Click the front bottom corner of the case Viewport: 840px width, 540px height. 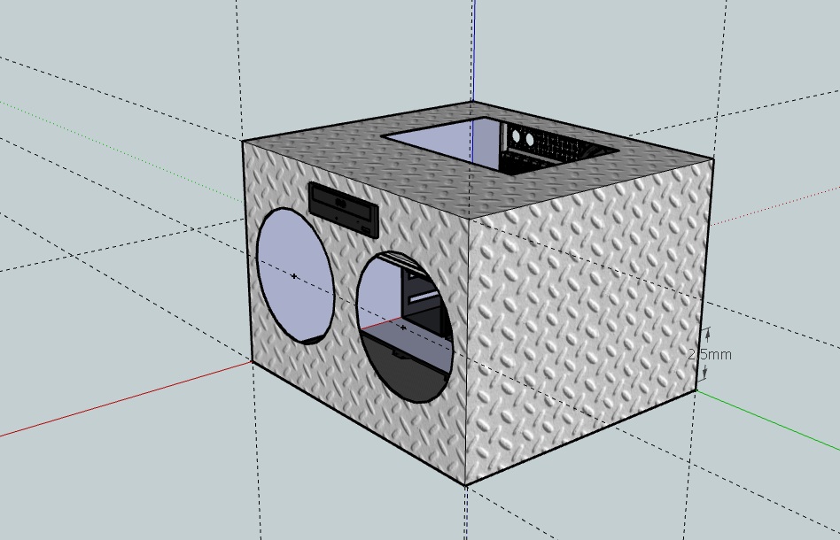pyautogui.click(x=466, y=485)
